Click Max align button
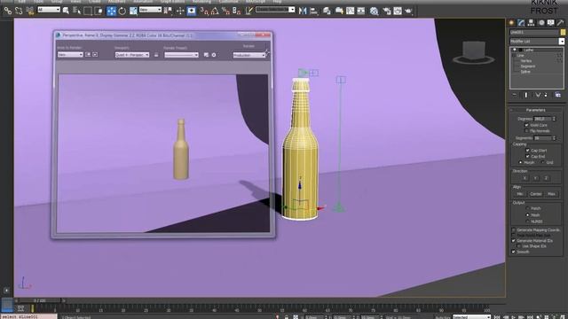 551,194
